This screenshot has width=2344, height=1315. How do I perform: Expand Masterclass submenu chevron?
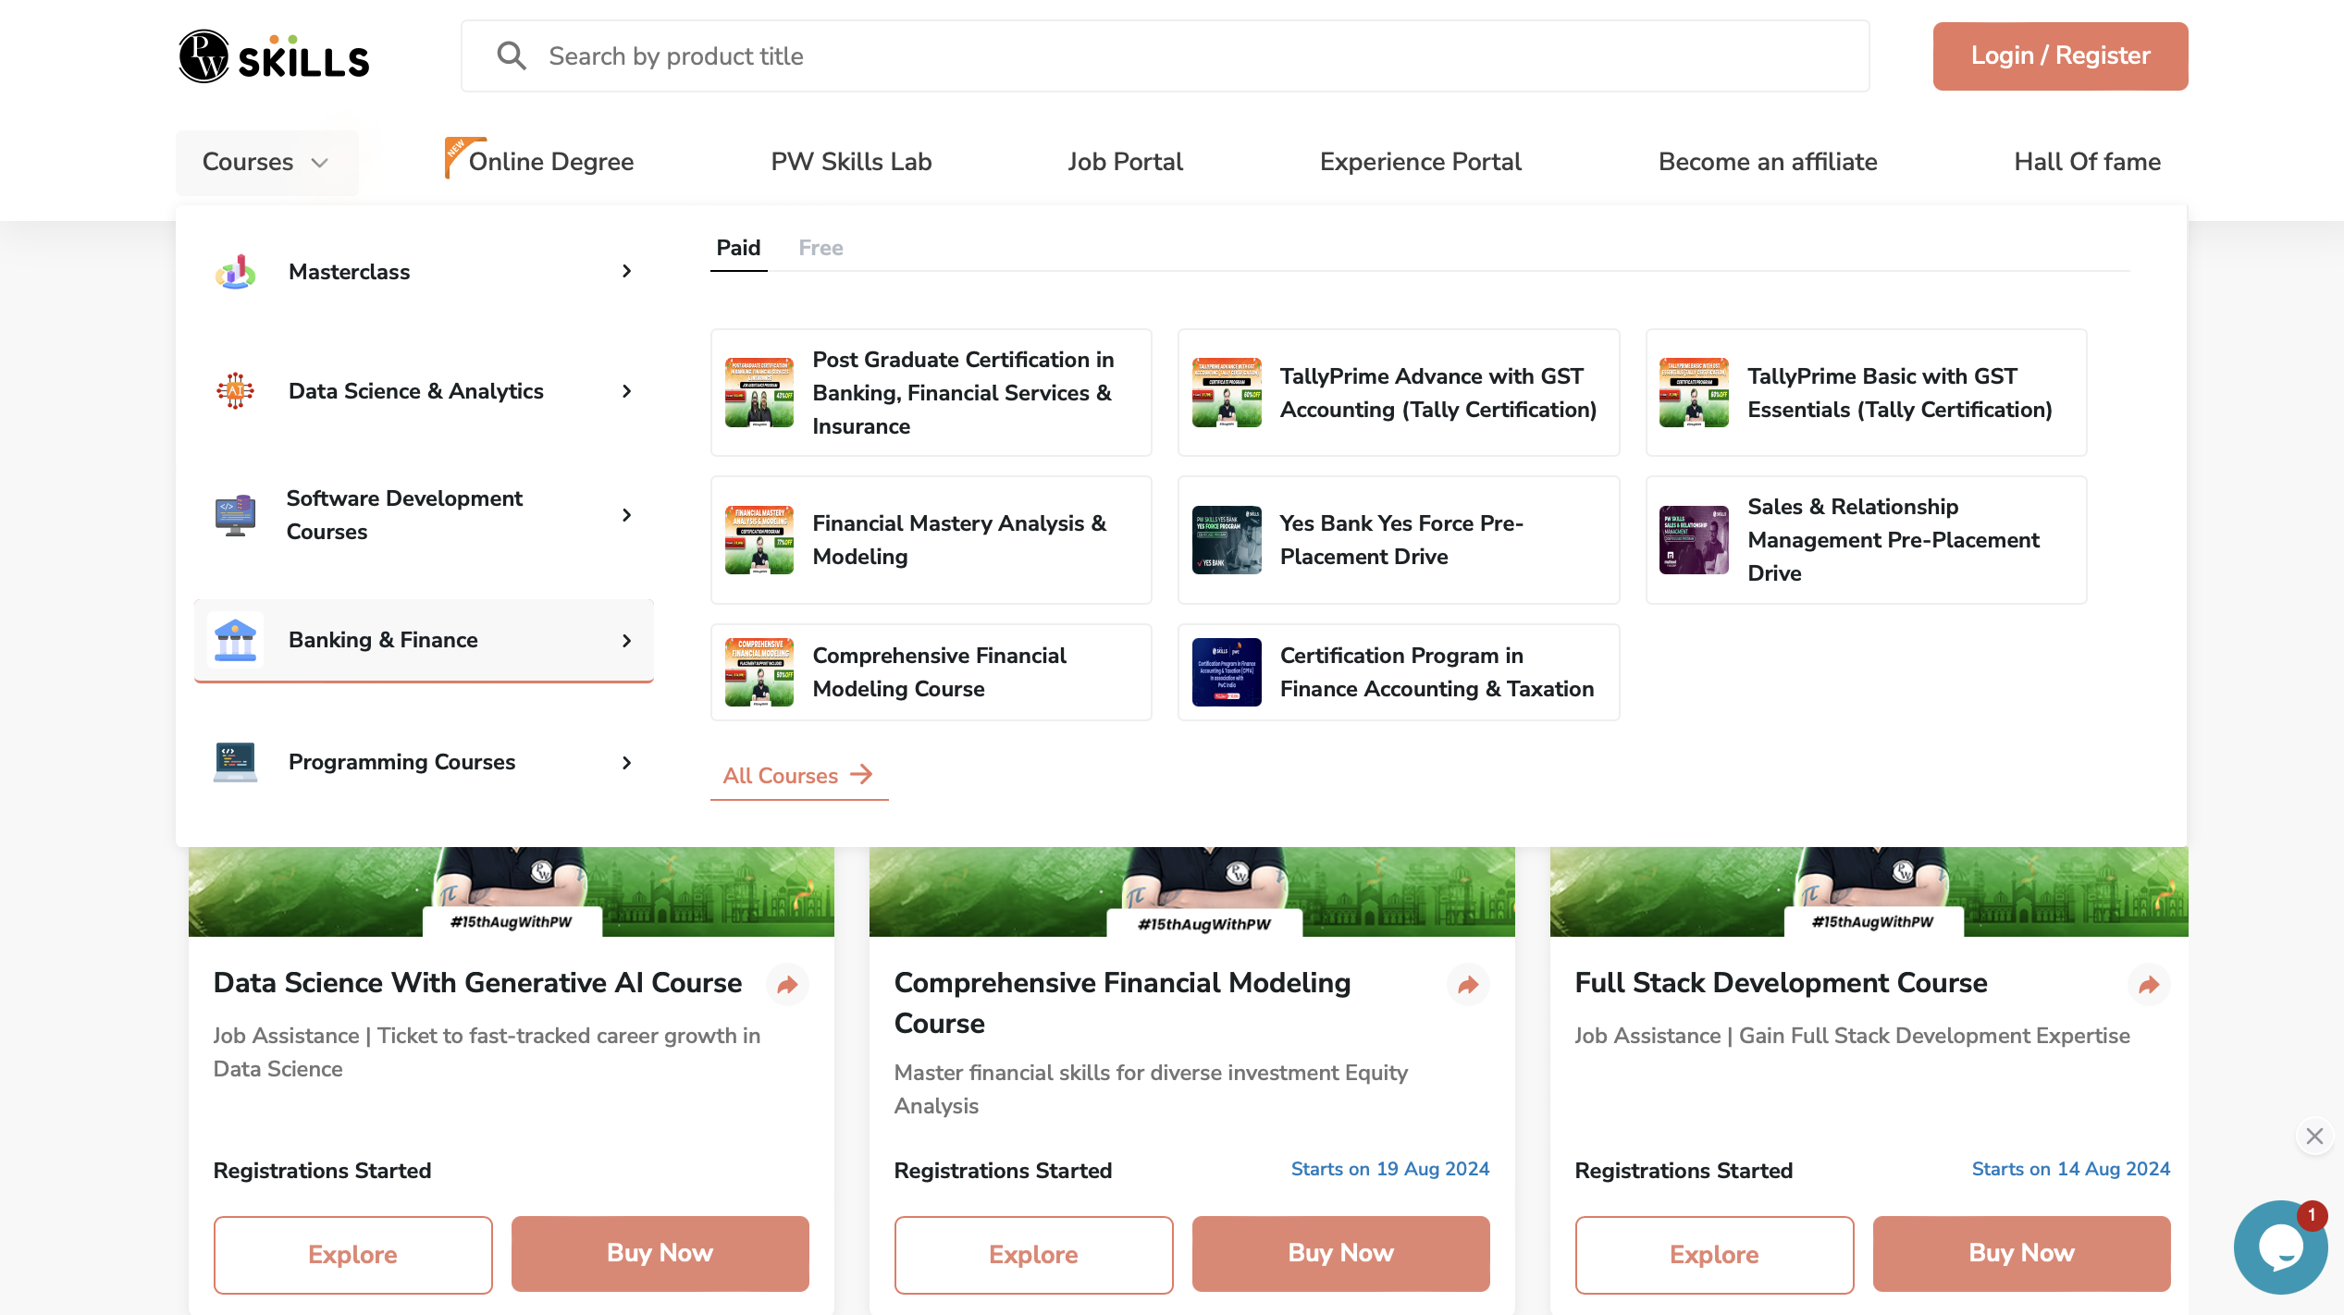pos(627,271)
